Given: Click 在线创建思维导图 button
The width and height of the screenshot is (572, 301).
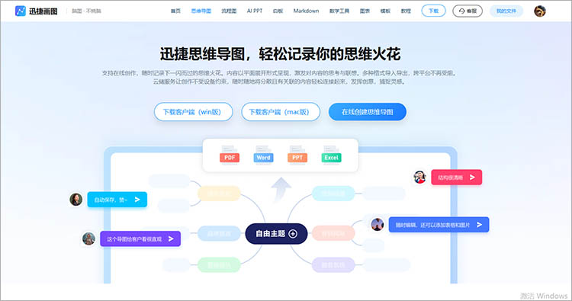Looking at the screenshot, I should pyautogui.click(x=368, y=112).
